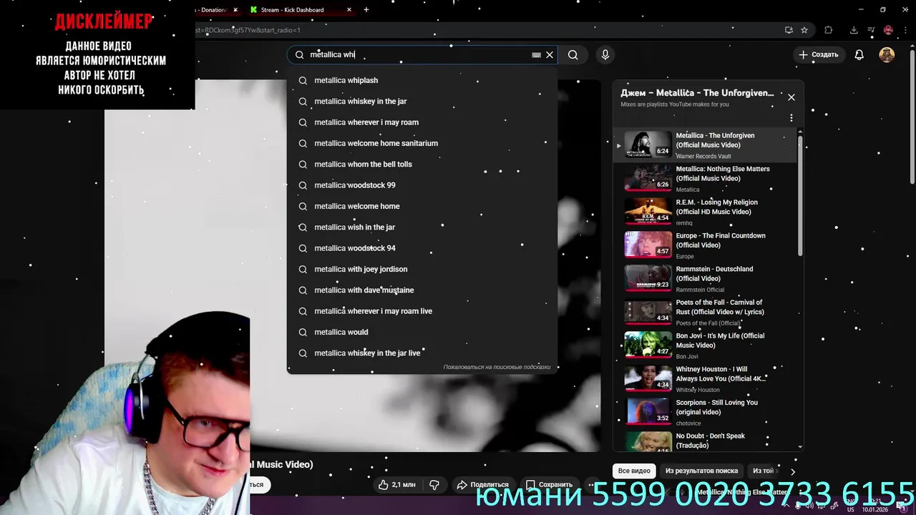Select the partially visible Из той chip
916x515 pixels.
[764, 471]
